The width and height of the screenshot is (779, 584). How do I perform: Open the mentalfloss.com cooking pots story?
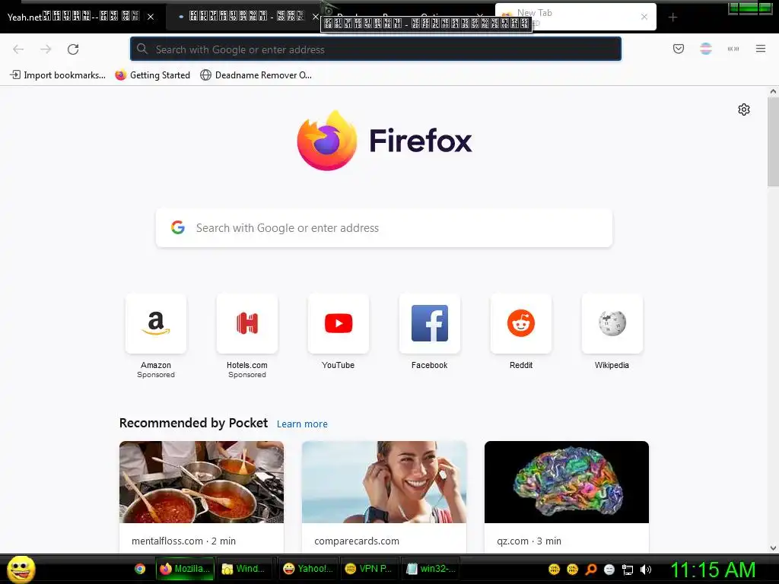(x=201, y=497)
